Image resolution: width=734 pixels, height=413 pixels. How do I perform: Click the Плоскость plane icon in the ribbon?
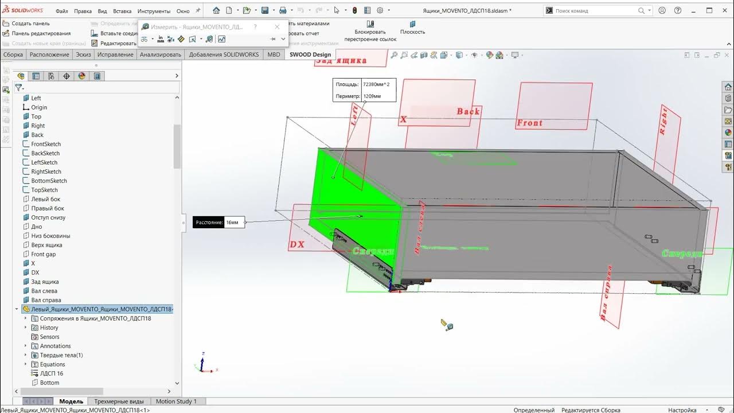pyautogui.click(x=412, y=24)
